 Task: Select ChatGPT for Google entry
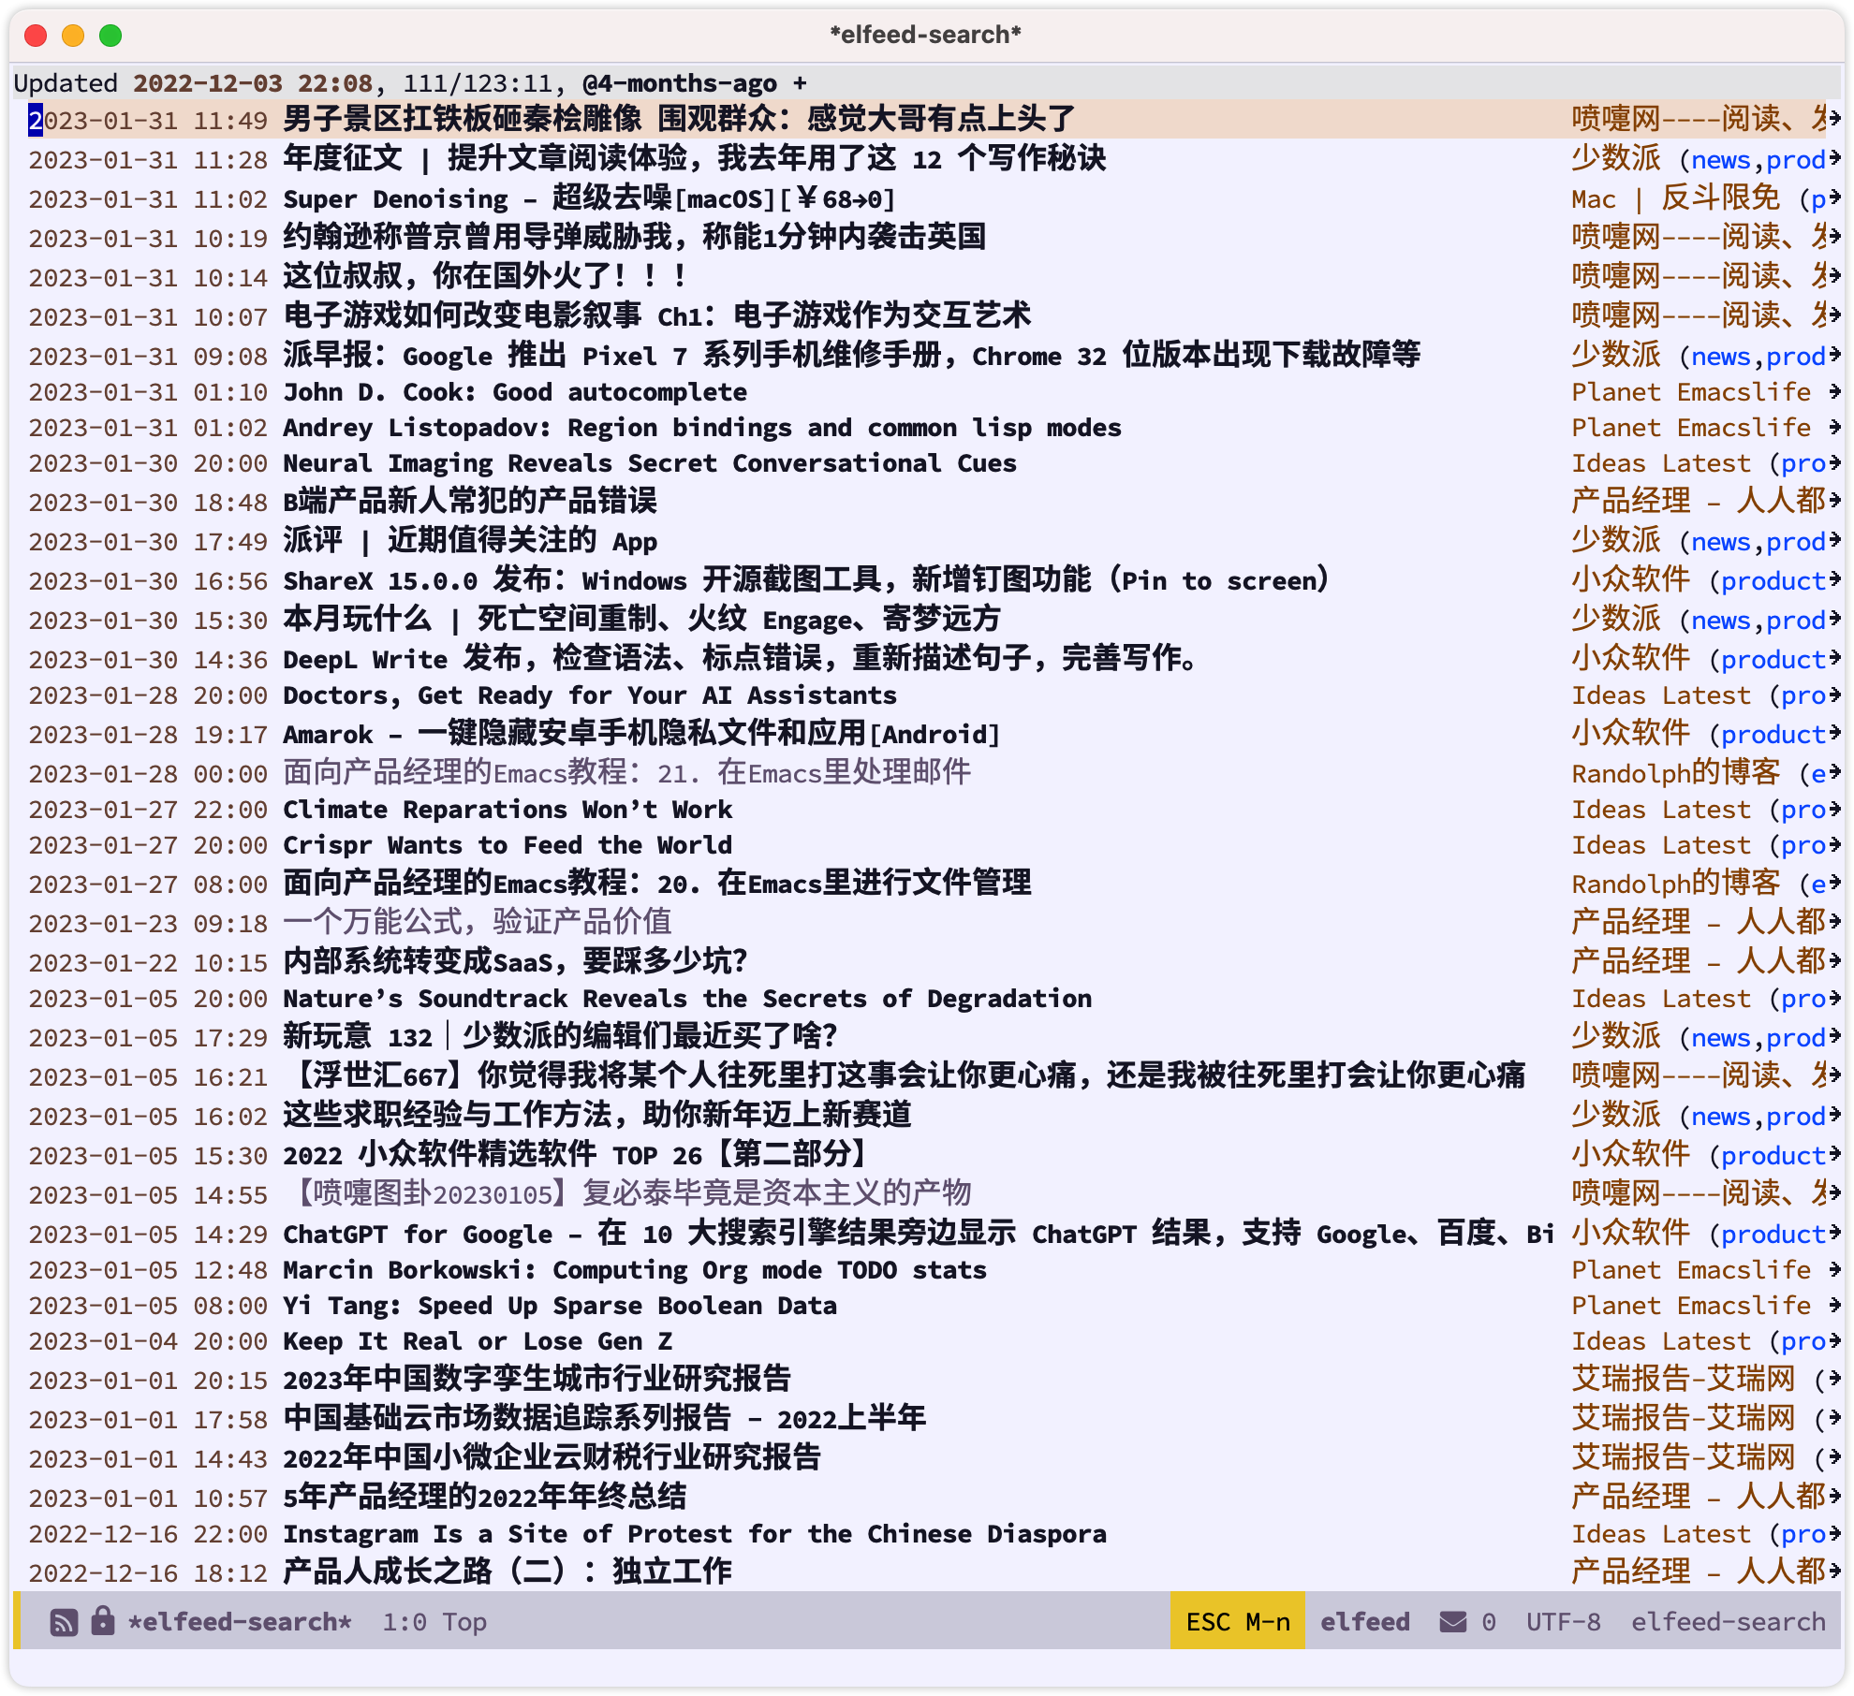pyautogui.click(x=920, y=1234)
